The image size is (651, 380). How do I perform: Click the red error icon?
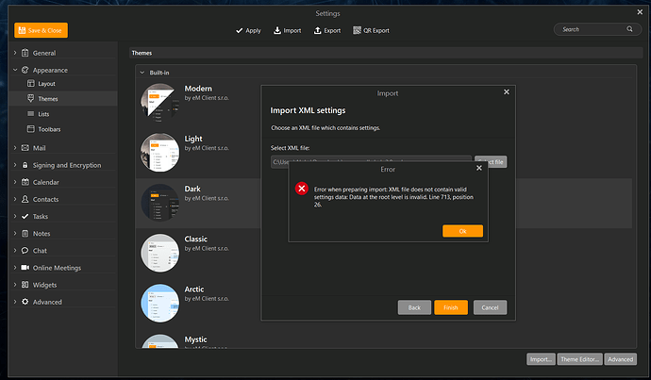301,189
